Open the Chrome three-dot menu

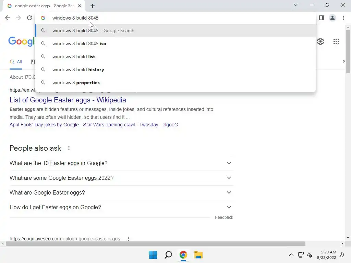343,18
